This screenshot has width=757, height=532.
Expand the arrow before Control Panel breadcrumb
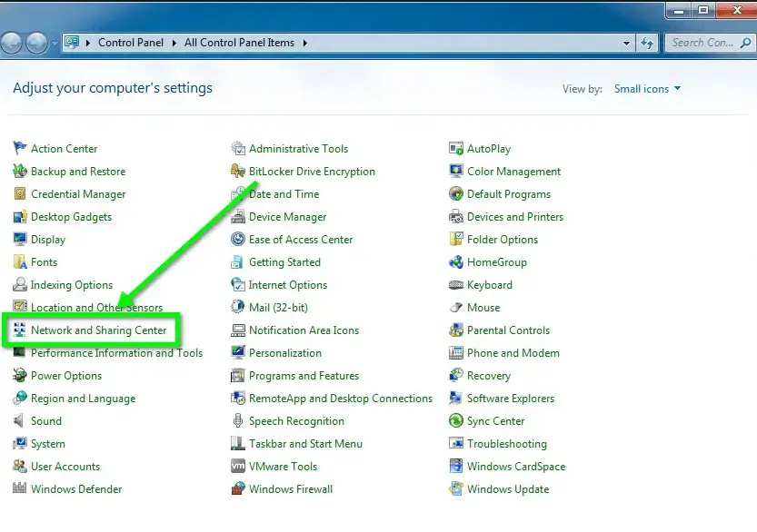tap(88, 43)
